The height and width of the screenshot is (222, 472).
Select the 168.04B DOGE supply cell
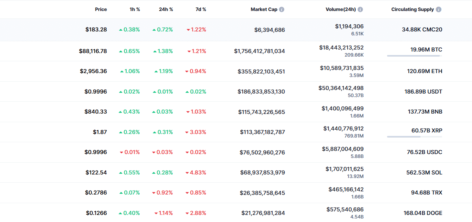(x=423, y=213)
